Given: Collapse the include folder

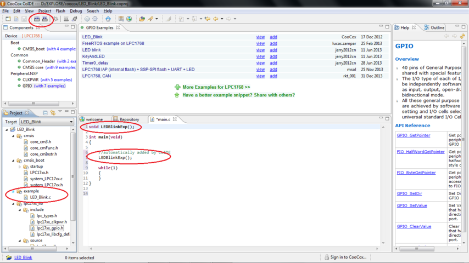Looking at the screenshot, I should click(x=20, y=210).
